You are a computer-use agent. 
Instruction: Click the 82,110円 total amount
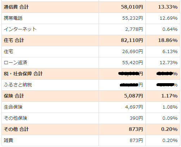click(x=132, y=41)
